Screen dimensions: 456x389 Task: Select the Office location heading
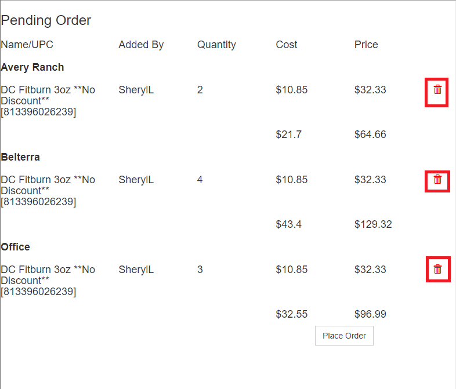tap(16, 246)
